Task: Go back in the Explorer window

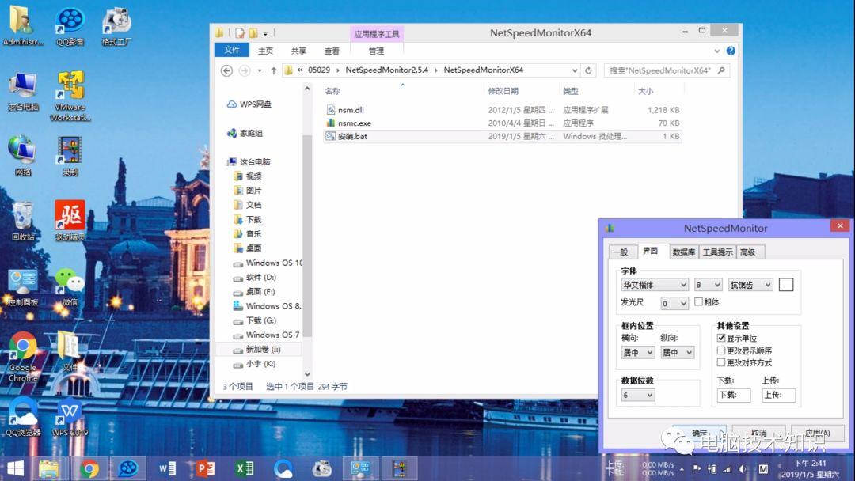Action: [x=227, y=71]
